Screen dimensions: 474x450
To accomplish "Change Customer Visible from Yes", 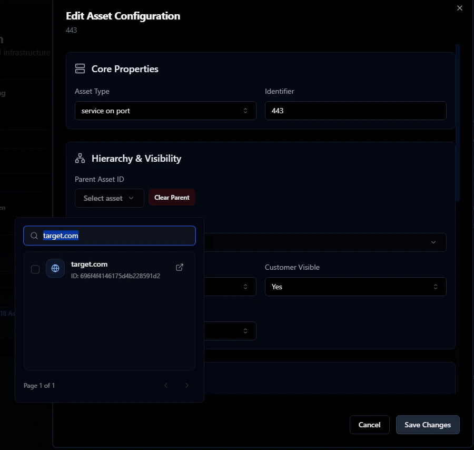I will [355, 287].
